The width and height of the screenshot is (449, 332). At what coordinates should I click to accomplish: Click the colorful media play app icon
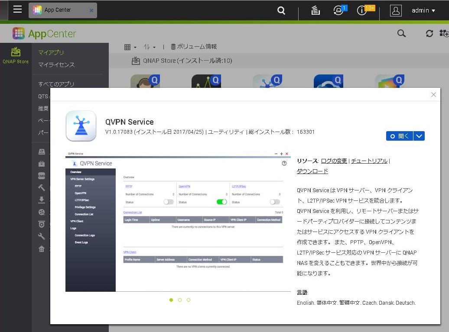[390, 81]
